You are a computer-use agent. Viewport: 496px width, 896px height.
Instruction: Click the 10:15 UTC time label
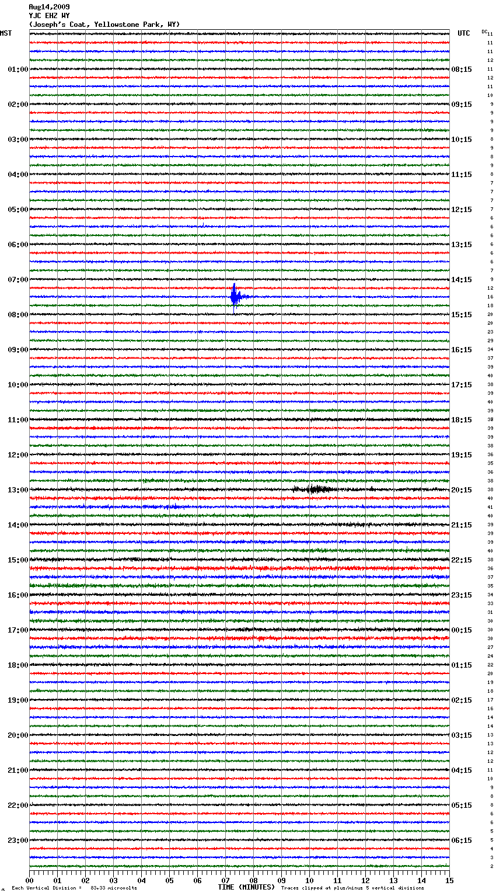pyautogui.click(x=462, y=140)
